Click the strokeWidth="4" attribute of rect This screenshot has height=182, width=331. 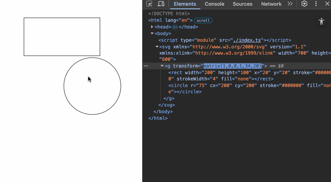pos(197,79)
